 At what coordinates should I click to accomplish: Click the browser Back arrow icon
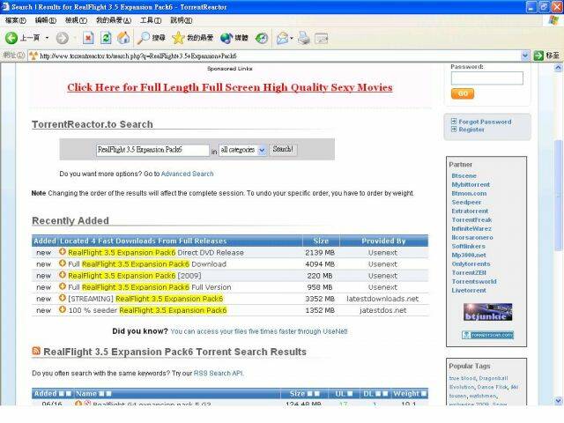point(11,38)
